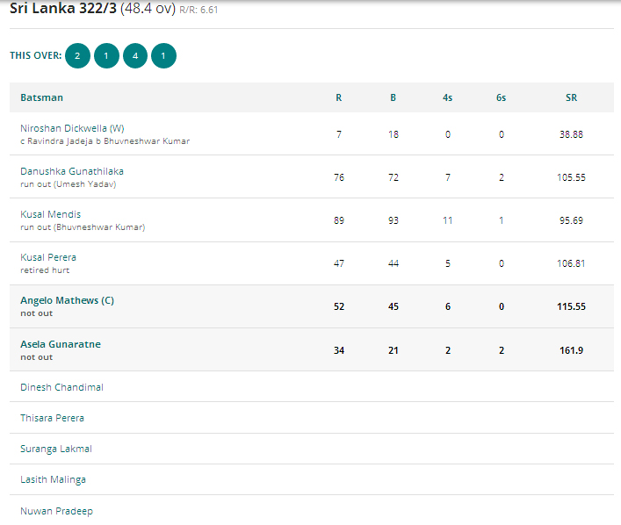This screenshot has height=525, width=621.
Task: Click Kusal Perera's 47 runs value
Action: (x=339, y=263)
